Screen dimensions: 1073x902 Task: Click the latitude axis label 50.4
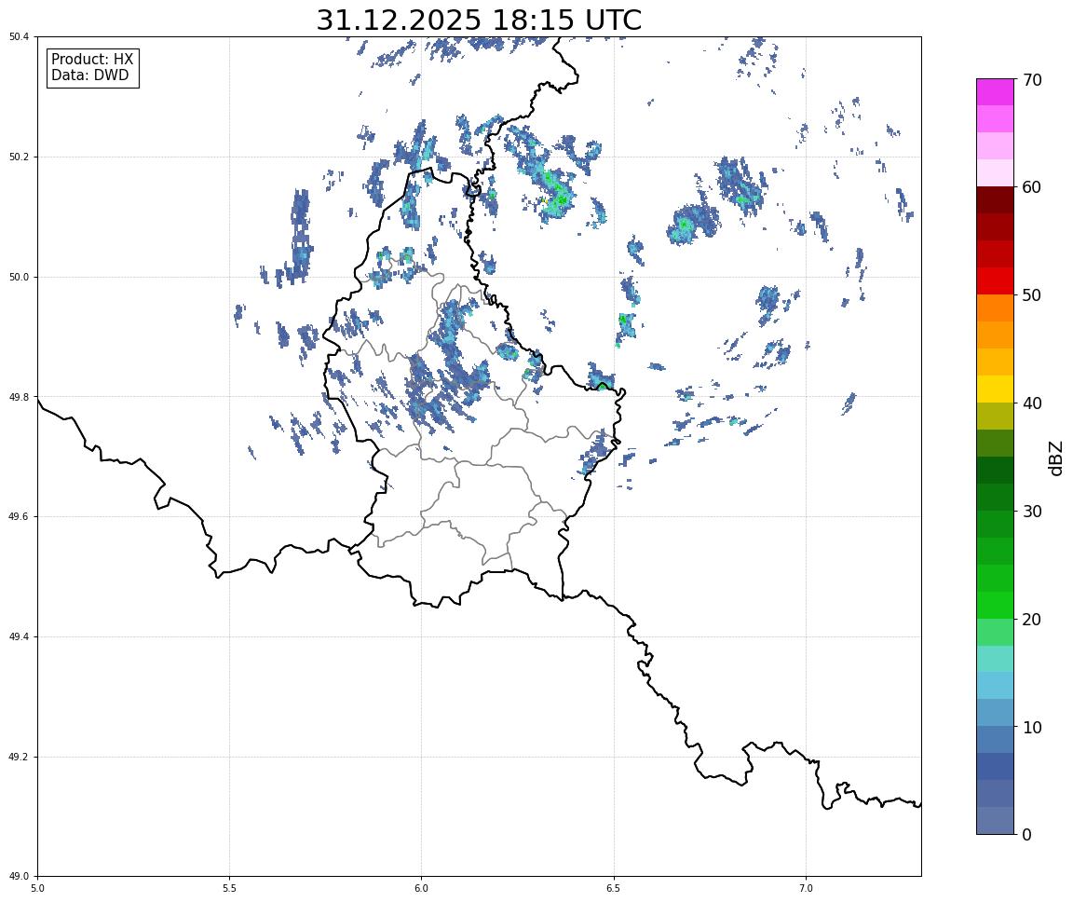[19, 37]
